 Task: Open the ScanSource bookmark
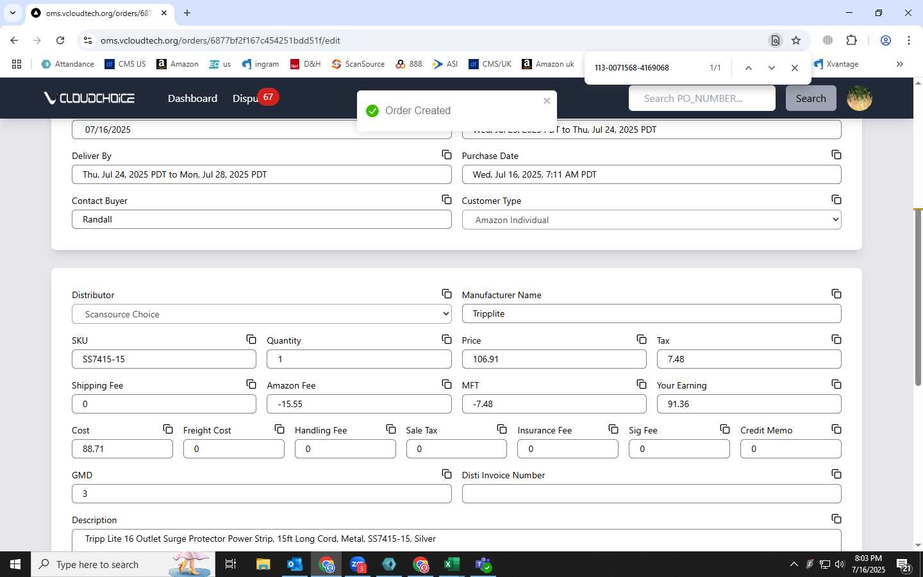(358, 64)
